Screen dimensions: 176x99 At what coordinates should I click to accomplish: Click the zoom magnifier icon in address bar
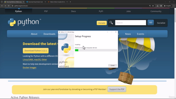coord(150,6)
